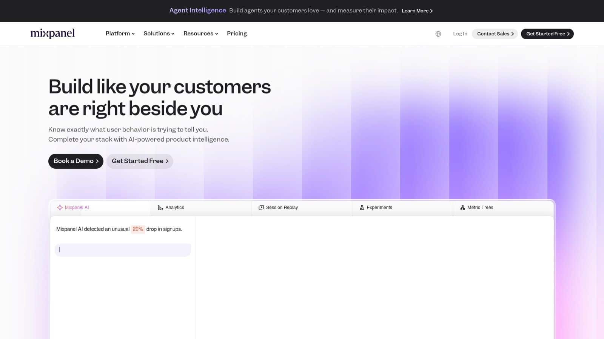Open the Log In link
The image size is (604, 339).
[x=460, y=34]
